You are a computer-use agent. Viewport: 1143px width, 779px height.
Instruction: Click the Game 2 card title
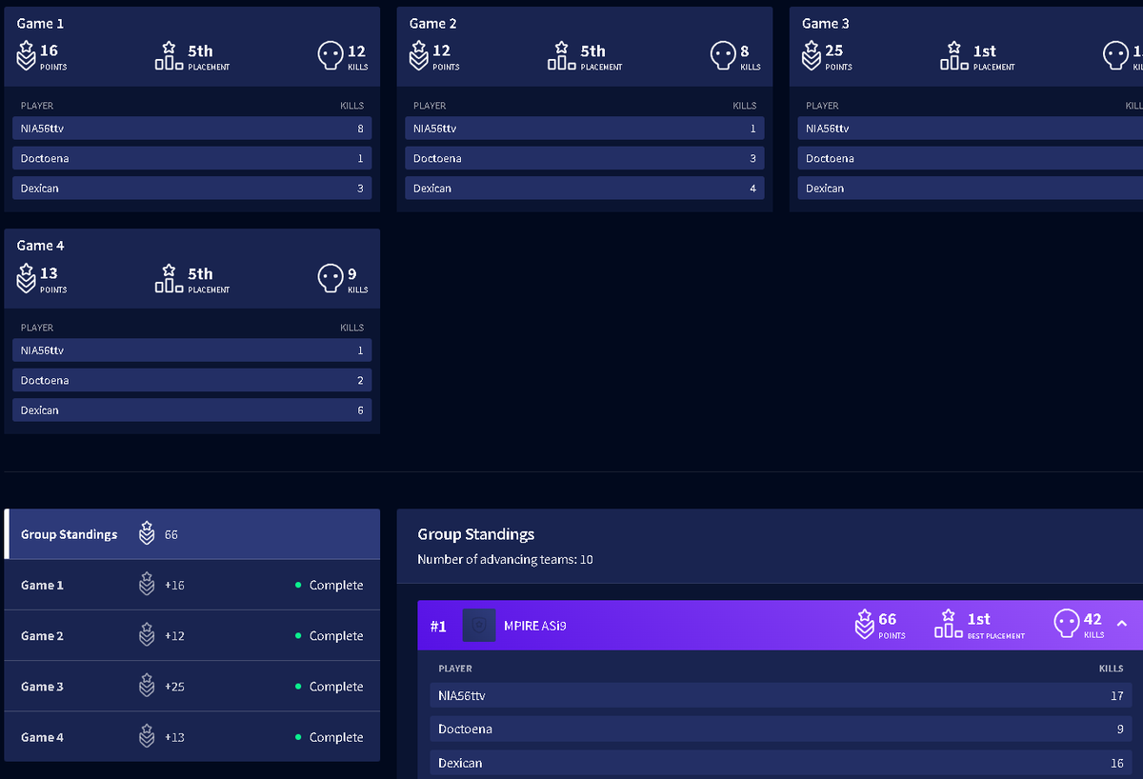pyautogui.click(x=433, y=24)
